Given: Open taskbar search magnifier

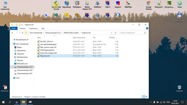Looking at the screenshot, I should (x=10, y=102).
